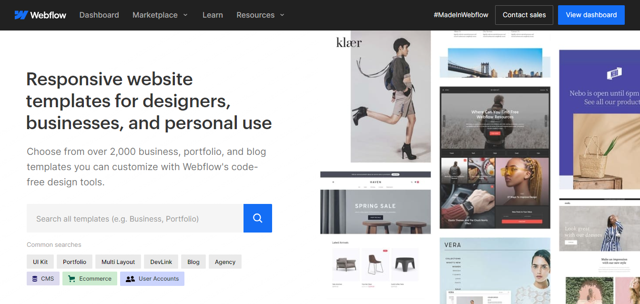
Task: Select the DevLink search tag
Action: (x=161, y=262)
